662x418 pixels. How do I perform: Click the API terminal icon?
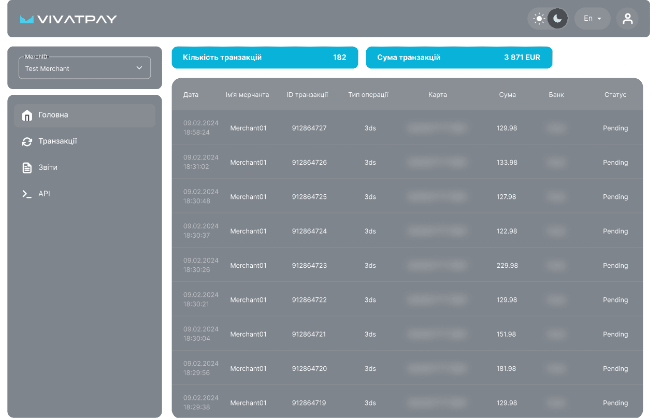27,194
